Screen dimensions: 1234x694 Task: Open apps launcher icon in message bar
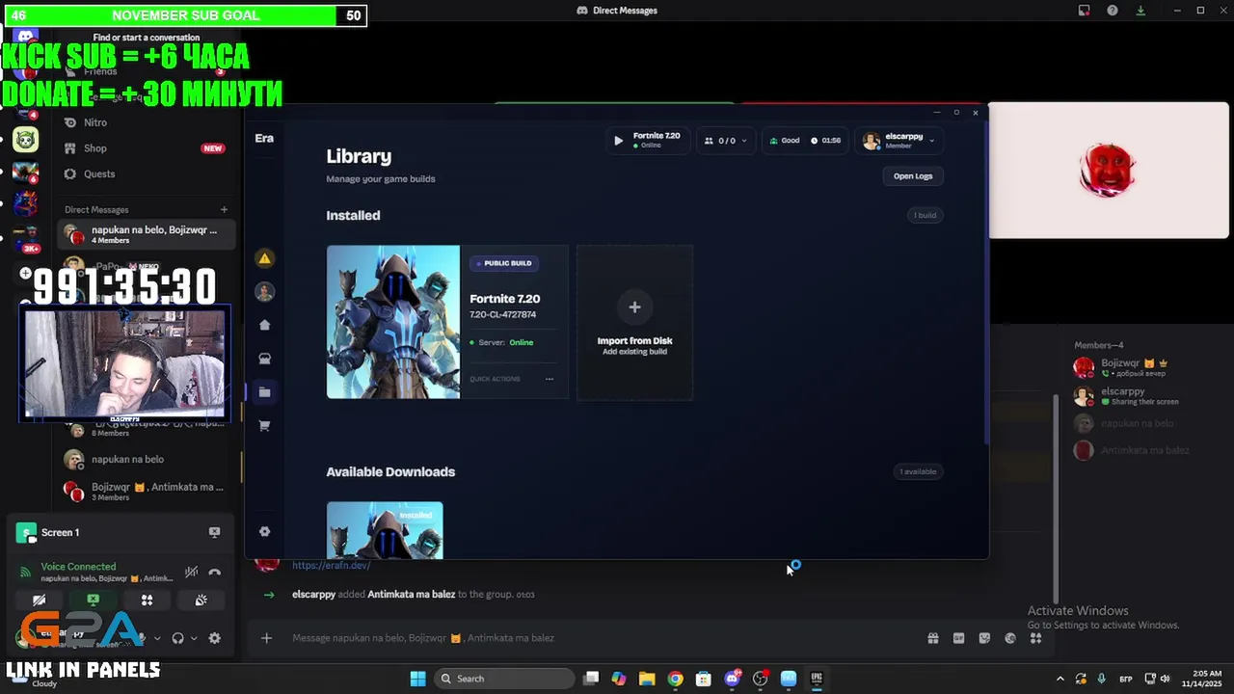1035,638
